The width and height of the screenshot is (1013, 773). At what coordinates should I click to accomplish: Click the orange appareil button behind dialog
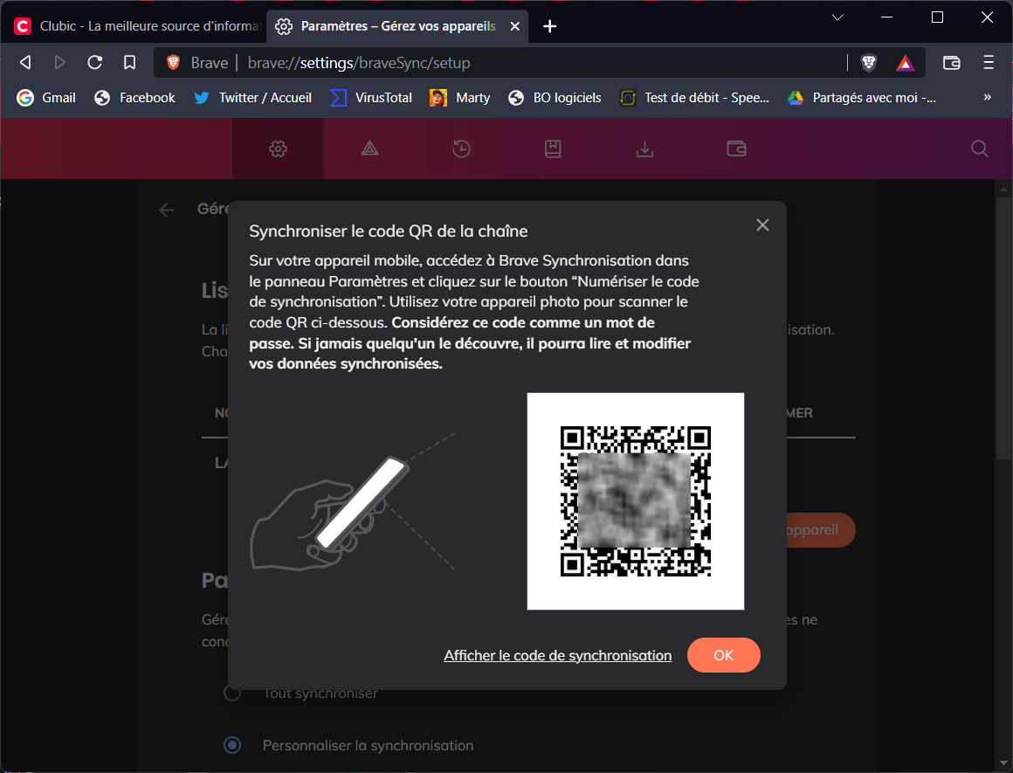(821, 530)
